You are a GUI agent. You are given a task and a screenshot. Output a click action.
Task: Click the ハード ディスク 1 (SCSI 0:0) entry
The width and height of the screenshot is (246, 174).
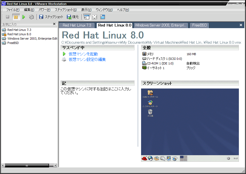pos(164,59)
